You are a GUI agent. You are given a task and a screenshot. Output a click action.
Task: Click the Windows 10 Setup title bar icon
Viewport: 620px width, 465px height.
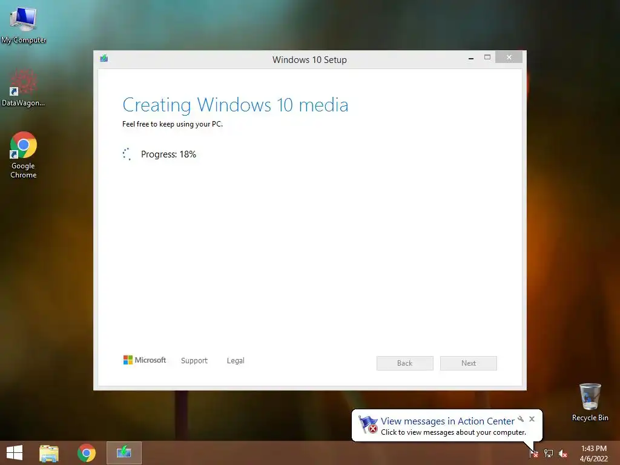[104, 59]
